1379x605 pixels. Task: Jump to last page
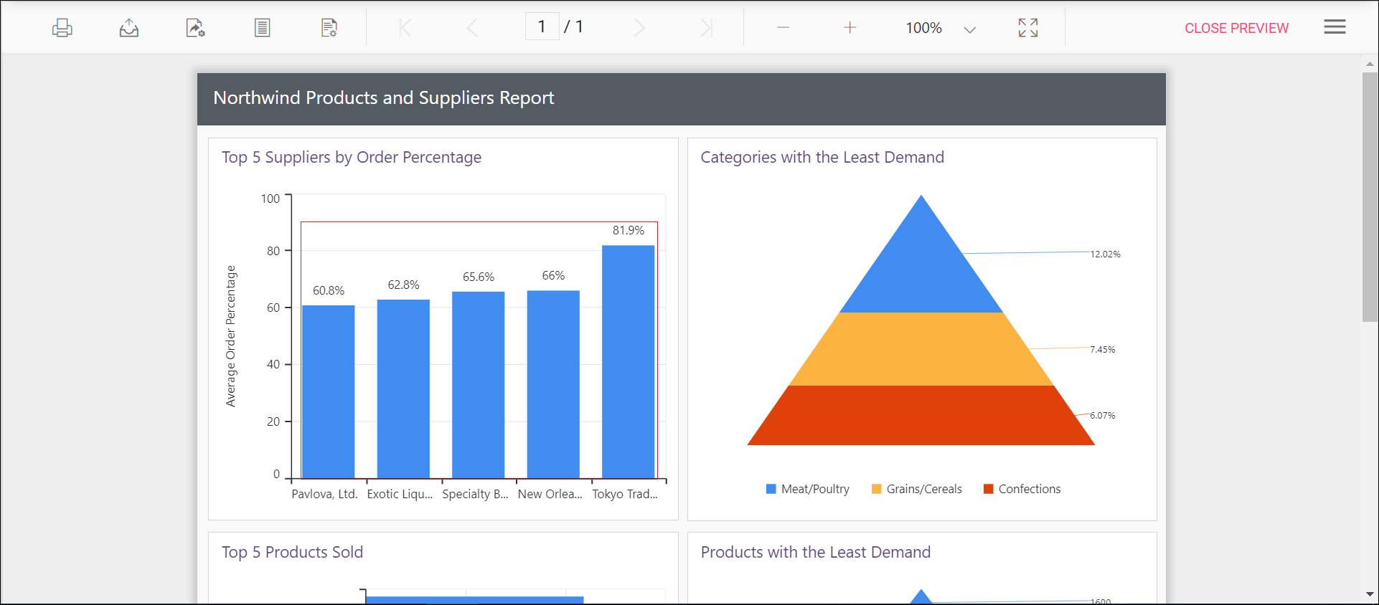706,28
